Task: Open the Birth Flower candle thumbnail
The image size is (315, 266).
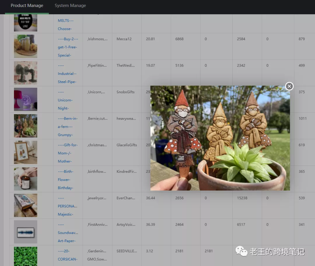Action: 26,179
